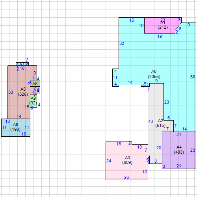The width and height of the screenshot is (197, 197).
Task: Click the A8 area label
Action: tap(35, 84)
